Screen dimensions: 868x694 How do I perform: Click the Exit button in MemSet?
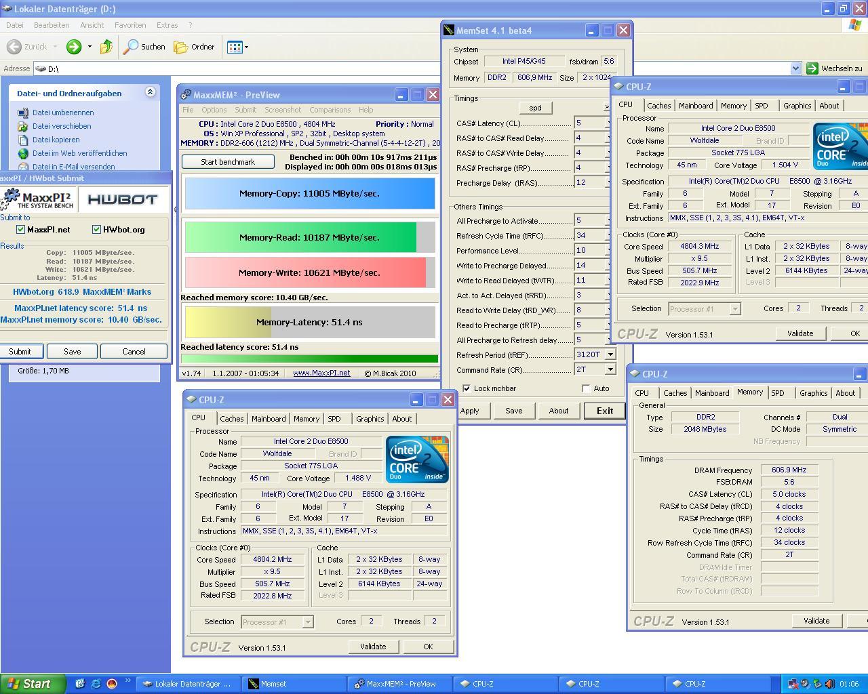pos(605,411)
